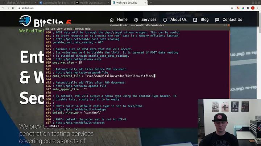Switch to the Scan results for bitslip tab
The image size is (261, 146).
click(x=56, y=3)
